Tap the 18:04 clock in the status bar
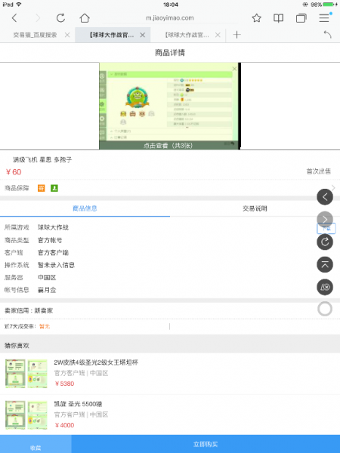Screen dimensions: 340x453 pos(171,5)
